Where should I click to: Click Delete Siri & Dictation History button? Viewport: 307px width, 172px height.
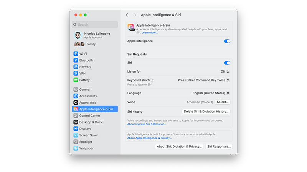pyautogui.click(x=206, y=112)
